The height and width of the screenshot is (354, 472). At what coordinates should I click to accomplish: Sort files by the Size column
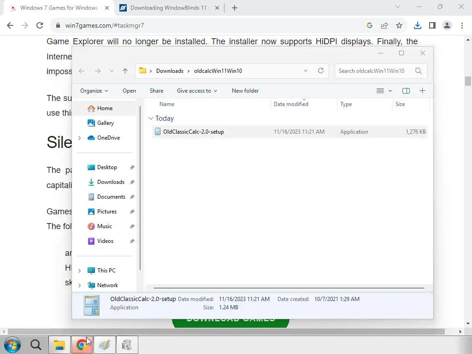[x=400, y=104]
